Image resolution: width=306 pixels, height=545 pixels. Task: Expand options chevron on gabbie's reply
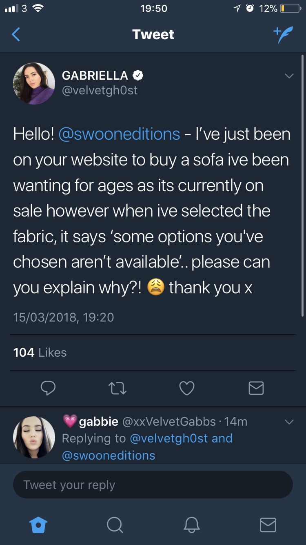pos(289,422)
